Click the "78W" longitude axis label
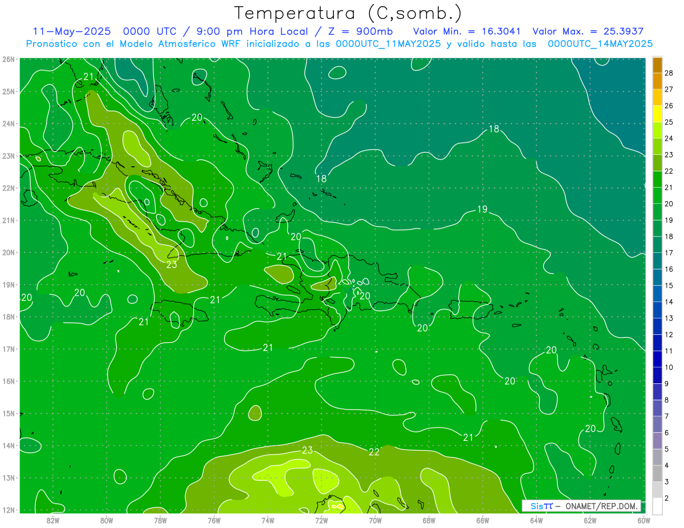Image resolution: width=684 pixels, height=528 pixels. (x=160, y=520)
